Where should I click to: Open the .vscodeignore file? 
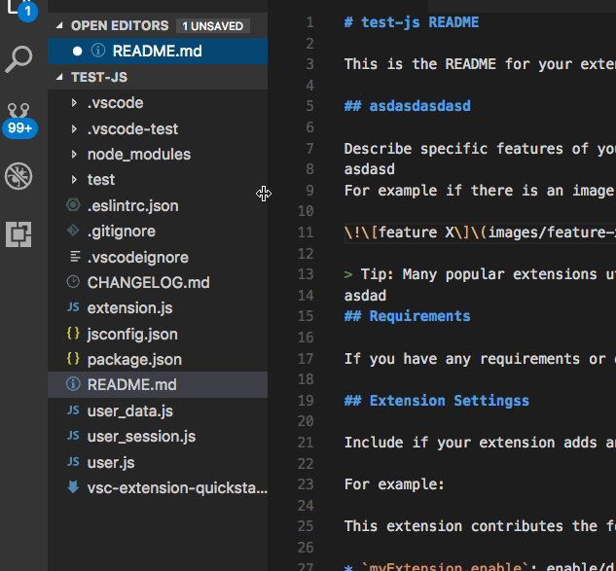tap(158, 257)
